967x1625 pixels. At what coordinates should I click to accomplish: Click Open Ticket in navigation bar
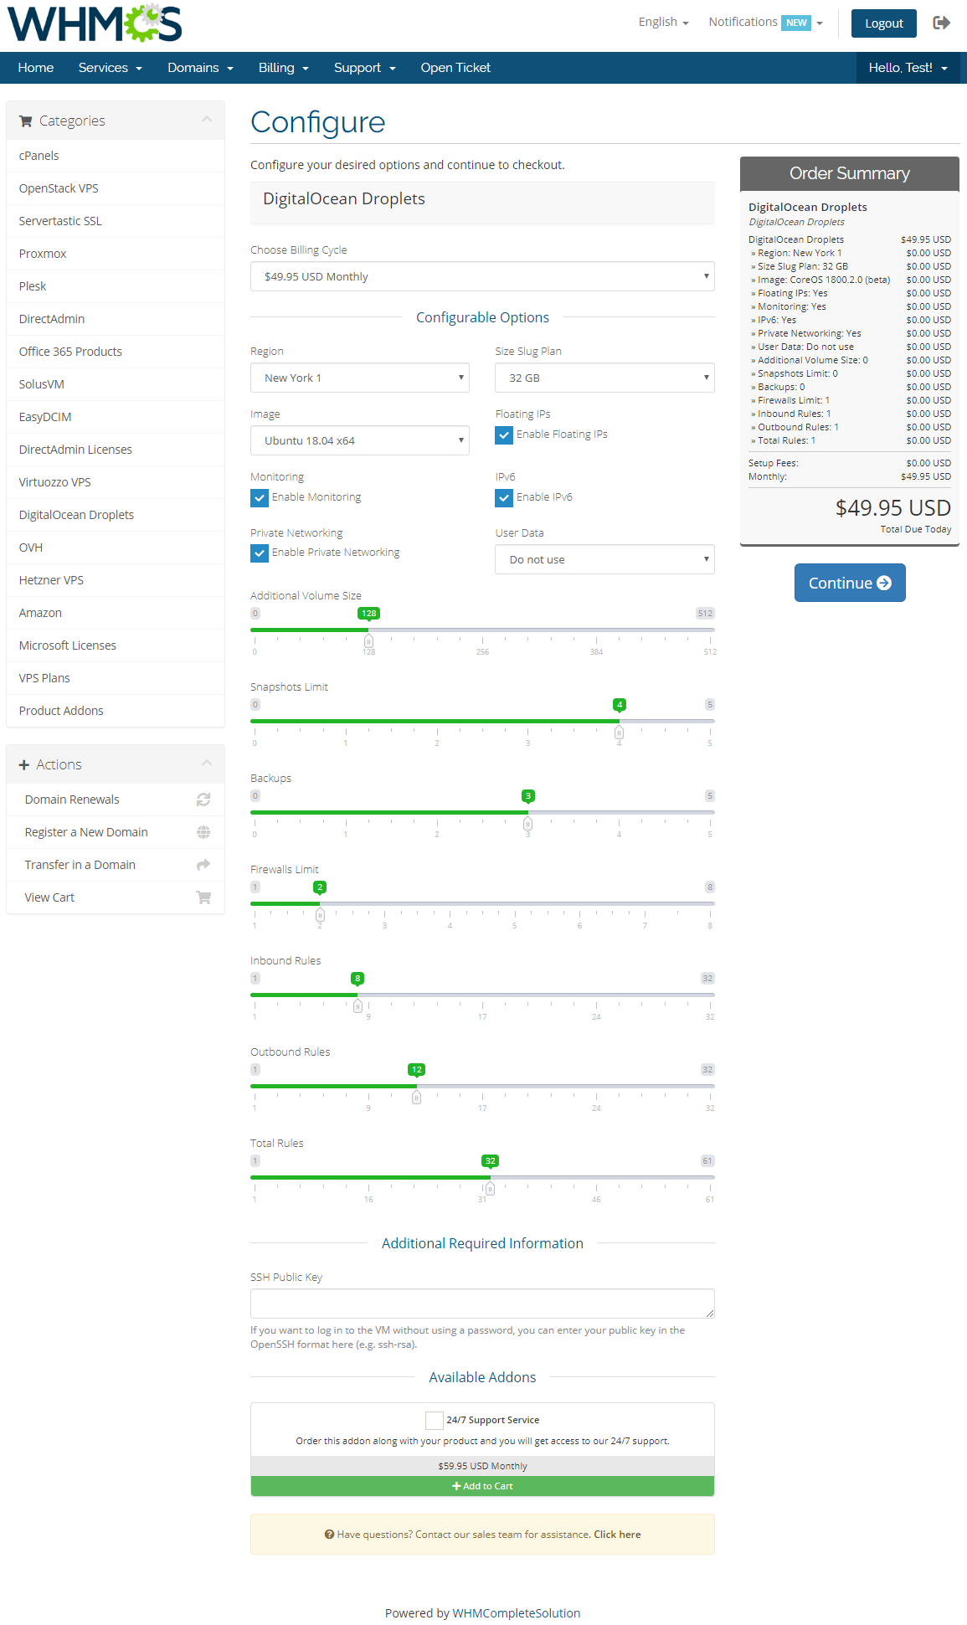point(455,68)
